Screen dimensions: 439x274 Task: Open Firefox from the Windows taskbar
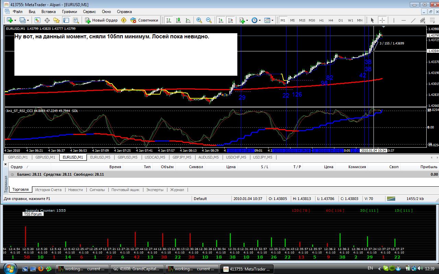point(40,269)
